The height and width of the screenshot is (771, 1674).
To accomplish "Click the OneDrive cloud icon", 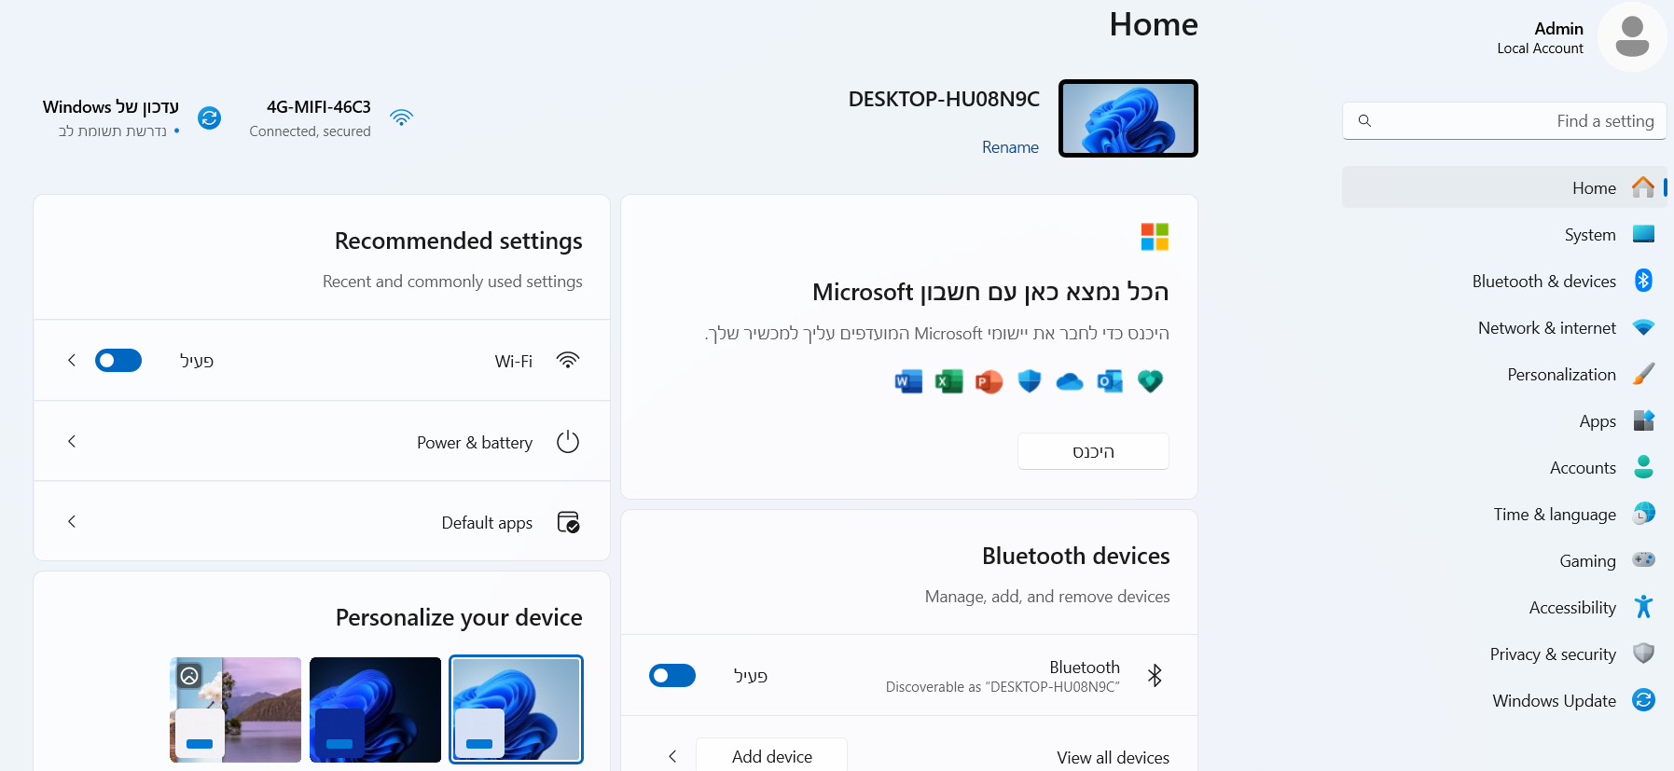I will [1069, 381].
